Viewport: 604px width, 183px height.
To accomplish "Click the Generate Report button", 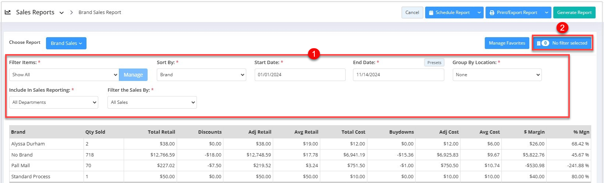I will click(574, 13).
